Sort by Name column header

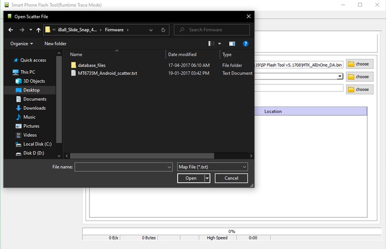click(x=117, y=54)
